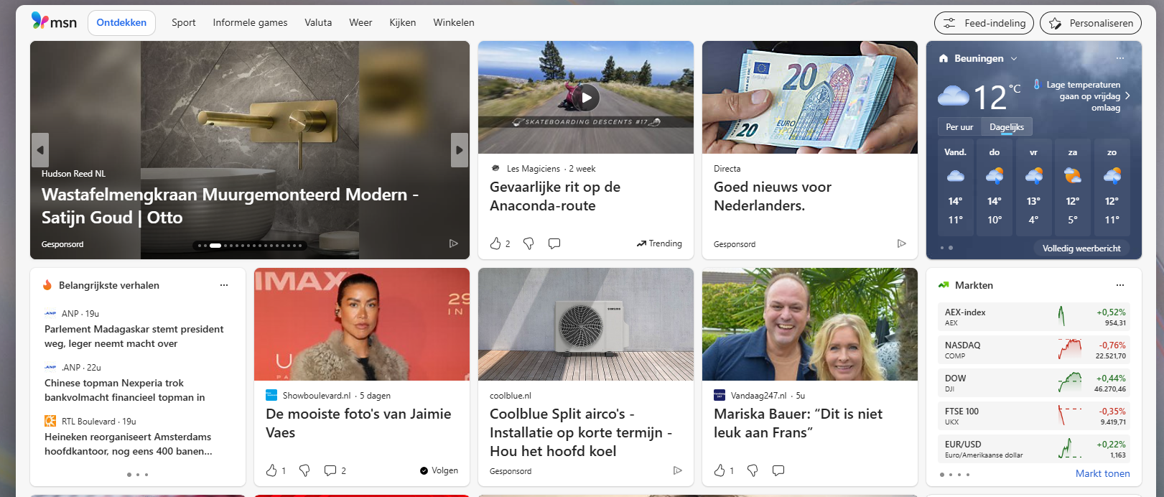1164x497 pixels.
Task: Open Goed nieuws voor Nederlanders headline
Action: click(x=772, y=196)
